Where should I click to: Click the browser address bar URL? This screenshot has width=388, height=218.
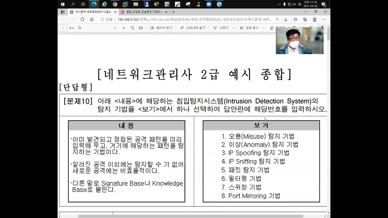click(x=195, y=19)
